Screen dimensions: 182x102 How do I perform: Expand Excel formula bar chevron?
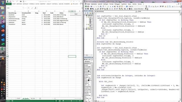click(82, 8)
